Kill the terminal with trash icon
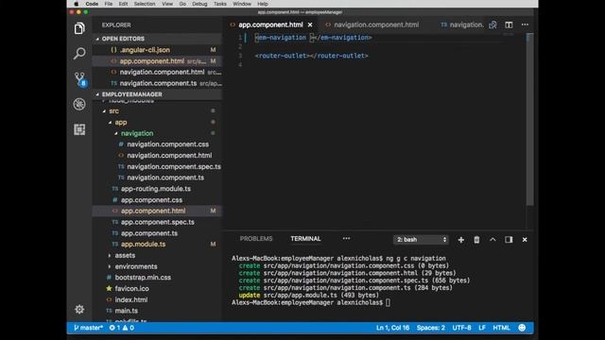 tap(476, 240)
